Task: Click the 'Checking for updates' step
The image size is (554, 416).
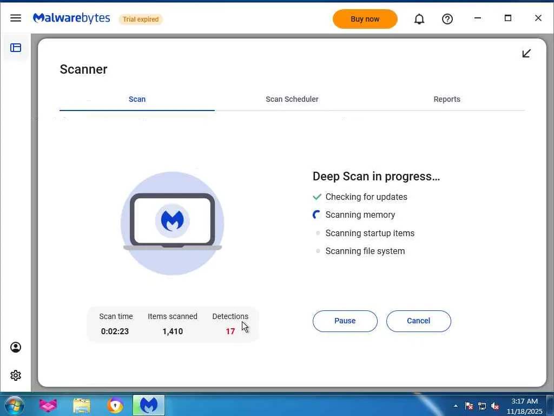Action: 366,197
